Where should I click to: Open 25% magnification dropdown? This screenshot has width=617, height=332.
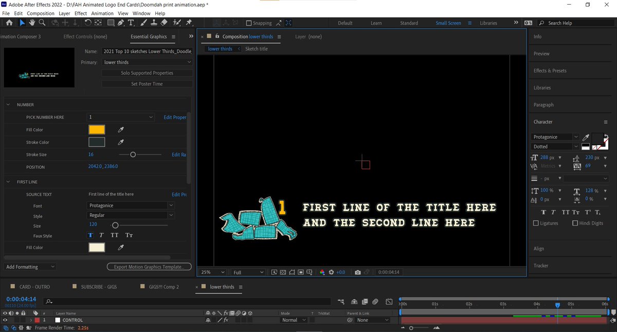212,272
